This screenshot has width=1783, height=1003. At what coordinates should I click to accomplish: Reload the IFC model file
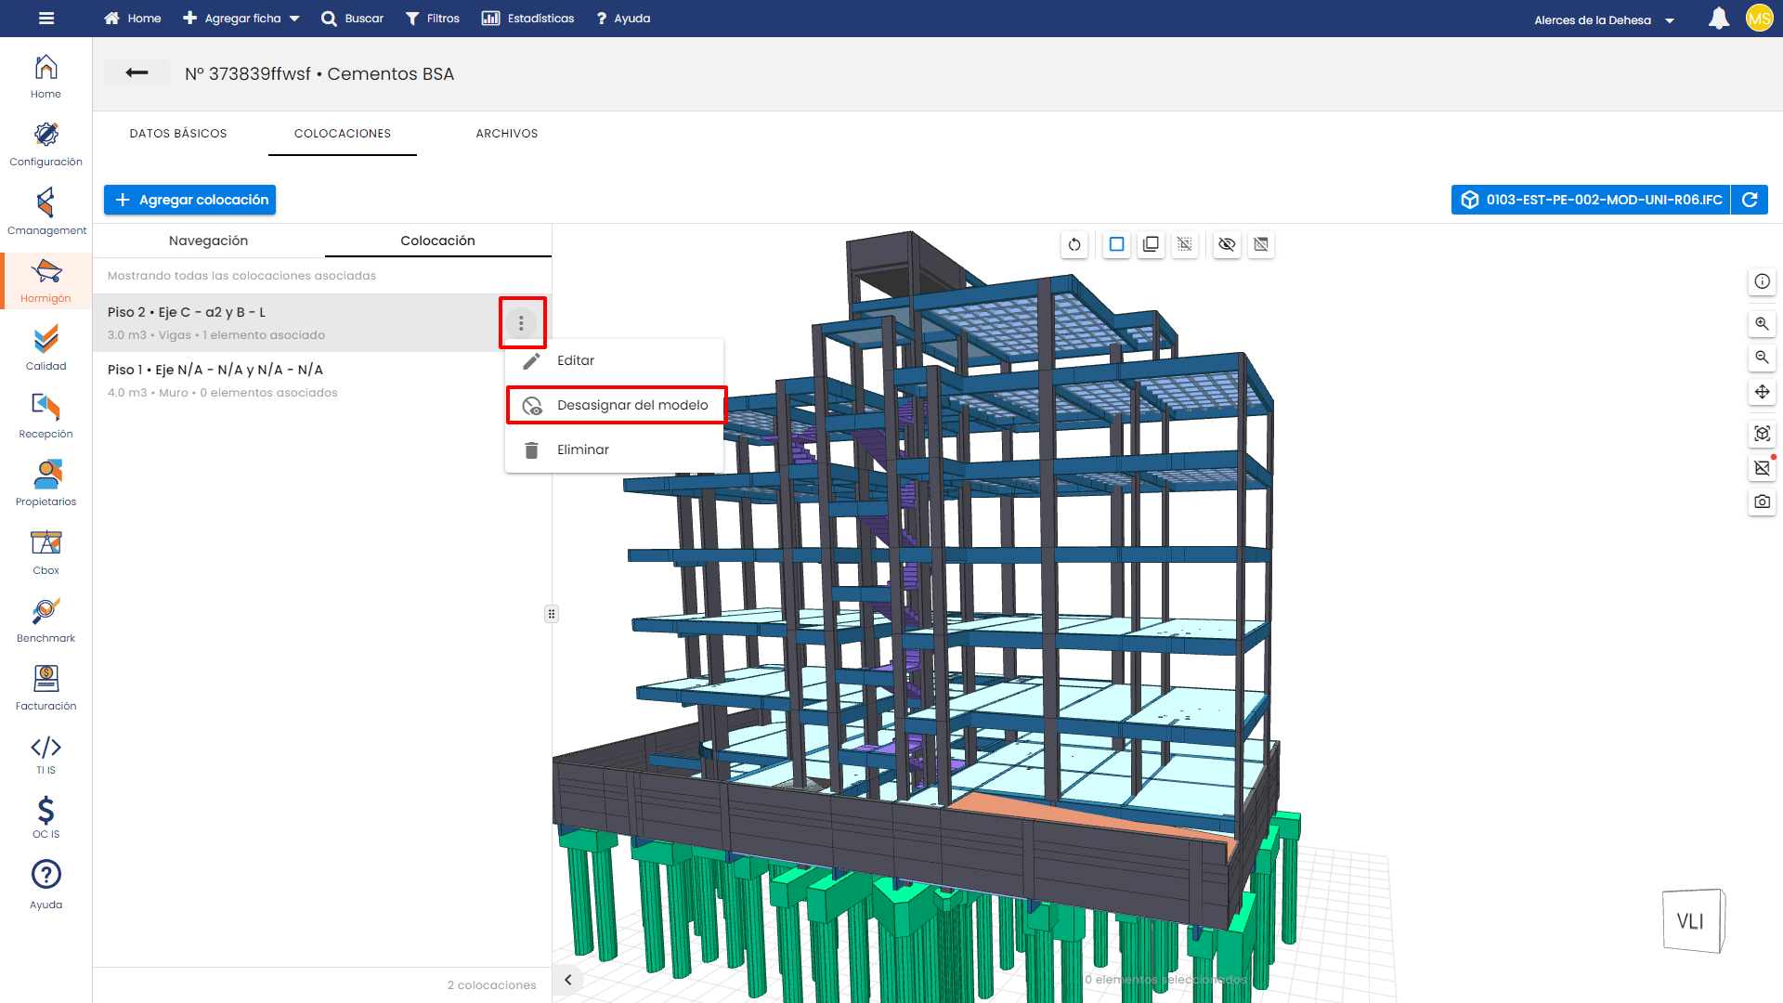click(x=1750, y=200)
